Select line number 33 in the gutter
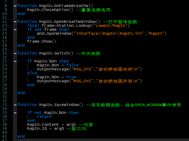189x141 pixels. click(x=5, y=105)
